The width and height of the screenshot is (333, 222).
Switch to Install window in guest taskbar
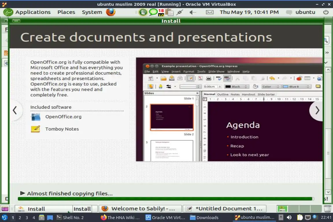44,209
